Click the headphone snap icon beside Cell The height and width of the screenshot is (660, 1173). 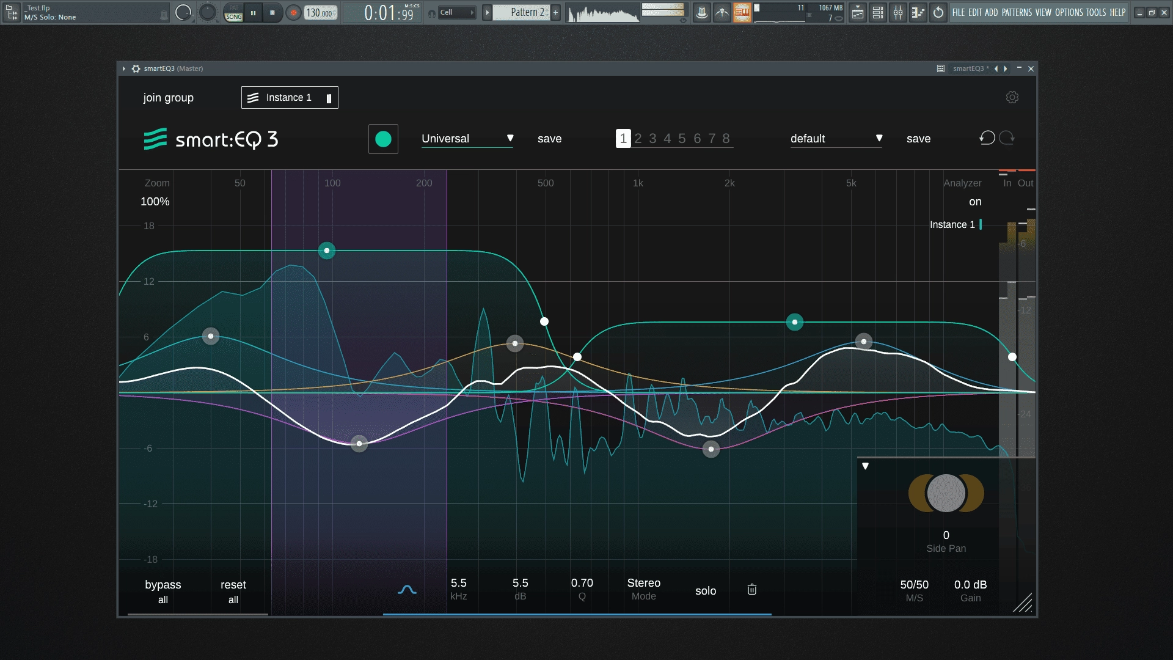coord(432,13)
